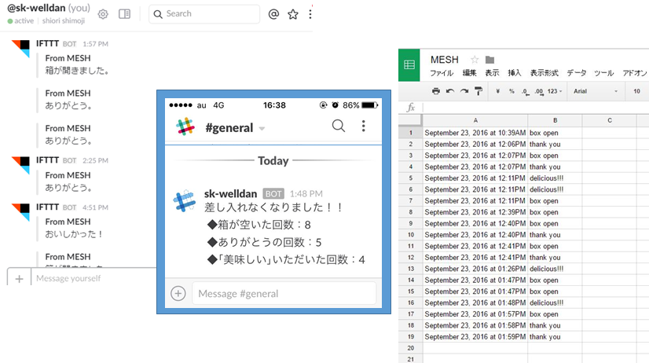Click the currency format ¥ button
This screenshot has width=649, height=363.
pyautogui.click(x=498, y=91)
